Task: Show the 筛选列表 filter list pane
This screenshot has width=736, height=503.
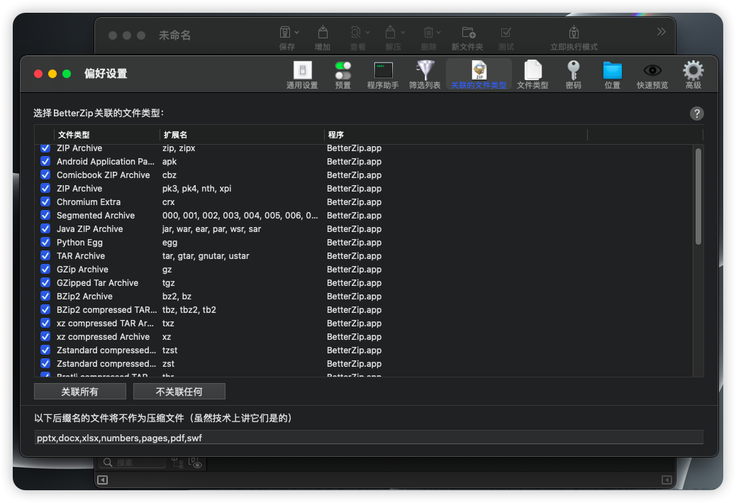Action: coord(425,74)
